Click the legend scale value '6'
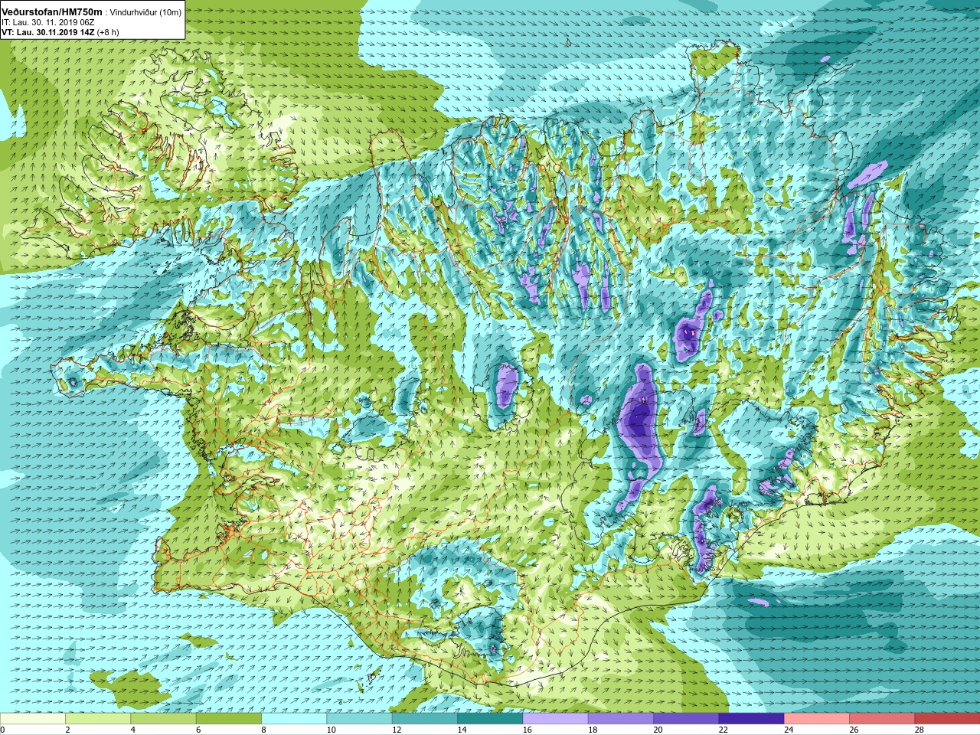The width and height of the screenshot is (980, 735). pos(198,730)
